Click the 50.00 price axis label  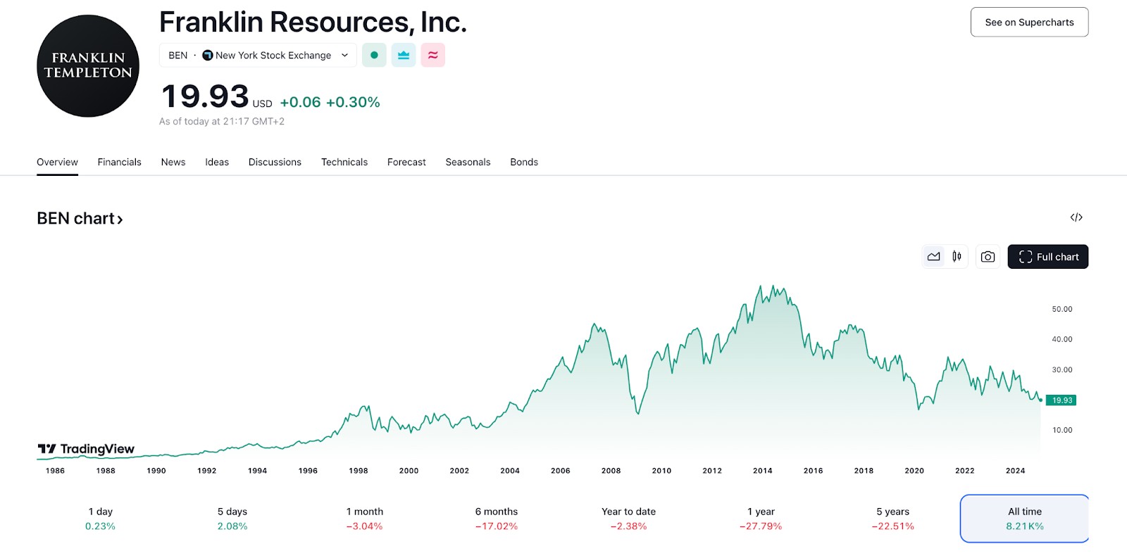click(x=1062, y=309)
